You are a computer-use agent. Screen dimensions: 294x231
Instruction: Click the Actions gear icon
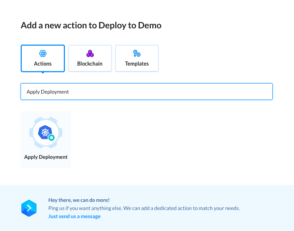43,53
